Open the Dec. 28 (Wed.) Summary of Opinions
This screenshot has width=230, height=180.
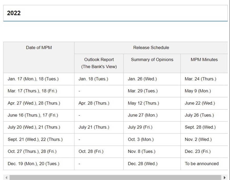click(x=143, y=164)
